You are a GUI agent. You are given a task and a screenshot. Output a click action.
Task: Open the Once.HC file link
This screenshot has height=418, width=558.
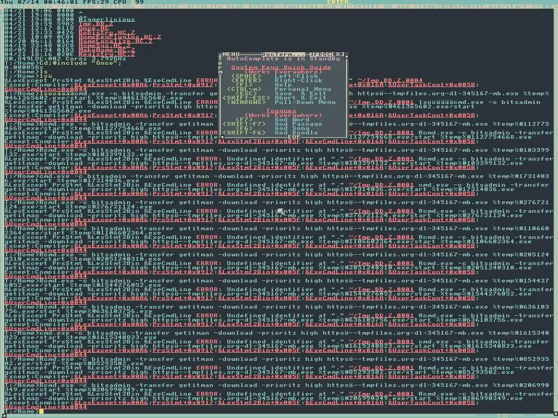94,28
